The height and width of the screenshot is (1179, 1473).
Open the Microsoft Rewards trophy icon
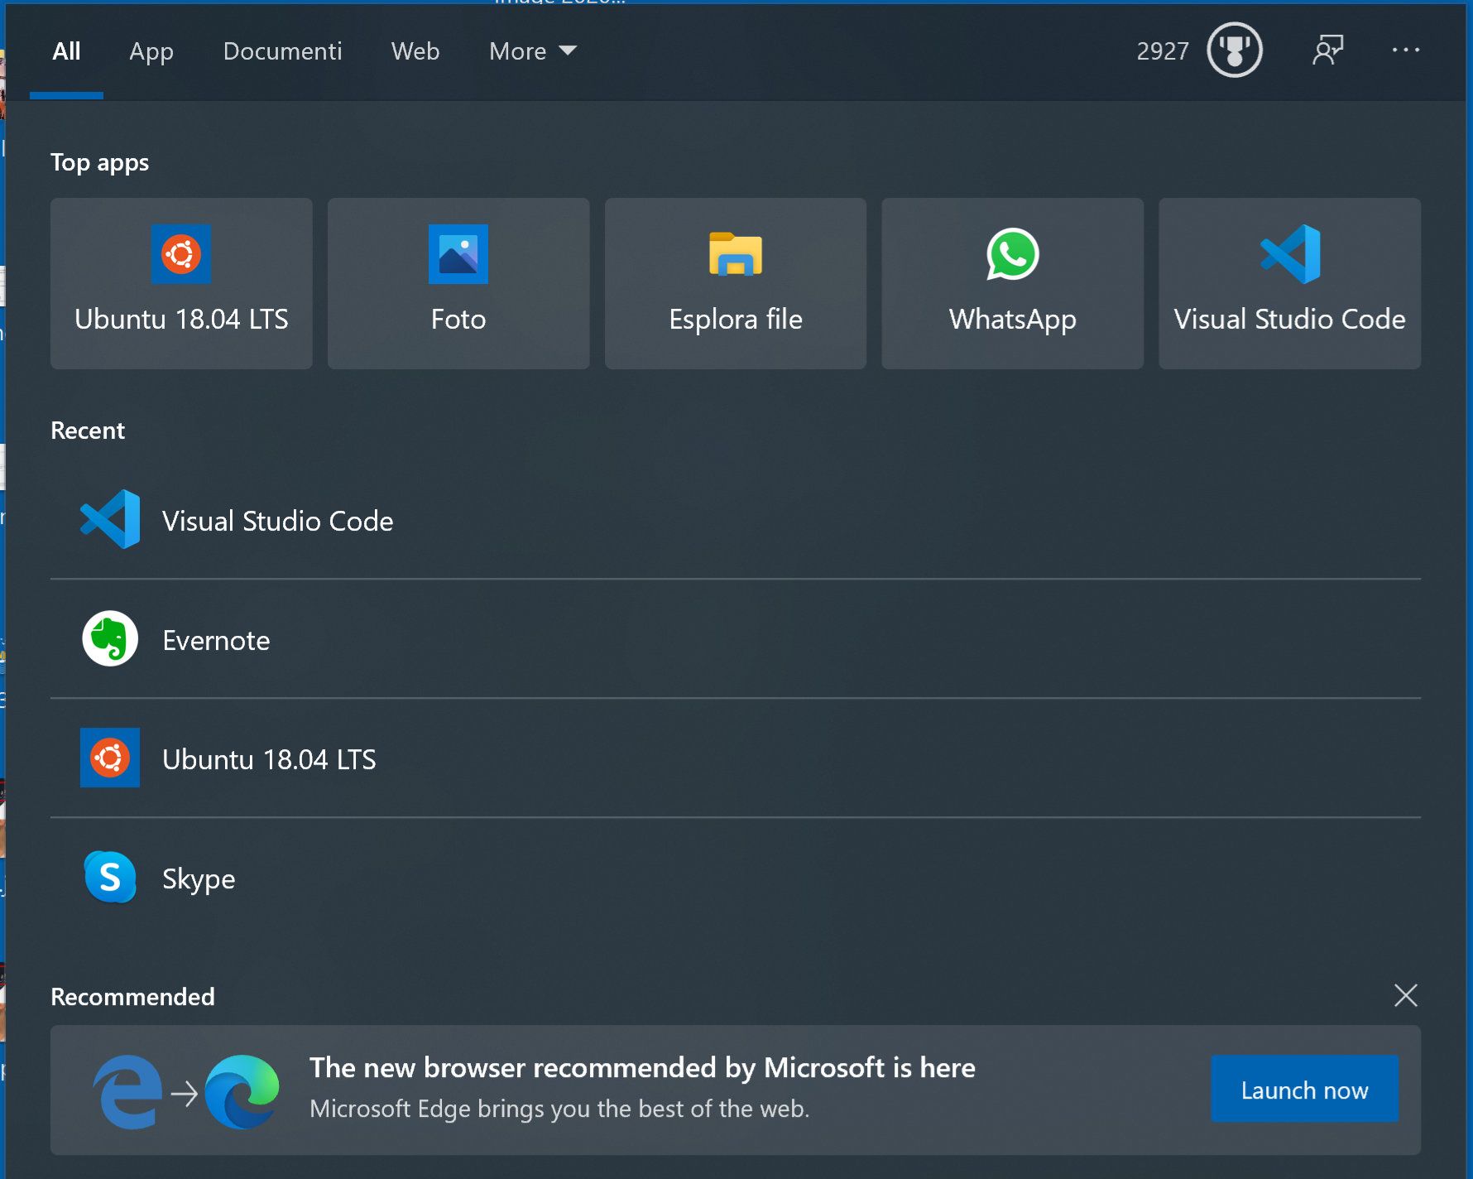click(1234, 50)
